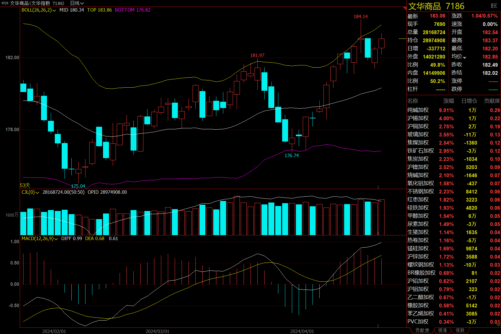
Task: Switch to the 贡献度 tab
Action: [x=422, y=330]
